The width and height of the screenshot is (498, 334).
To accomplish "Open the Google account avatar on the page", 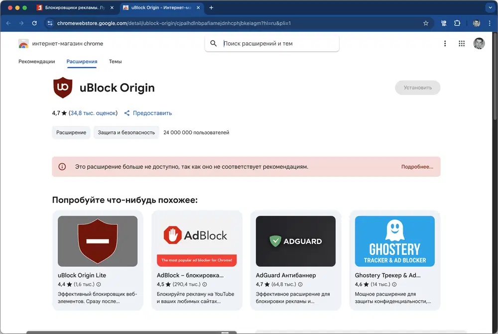I will (479, 43).
